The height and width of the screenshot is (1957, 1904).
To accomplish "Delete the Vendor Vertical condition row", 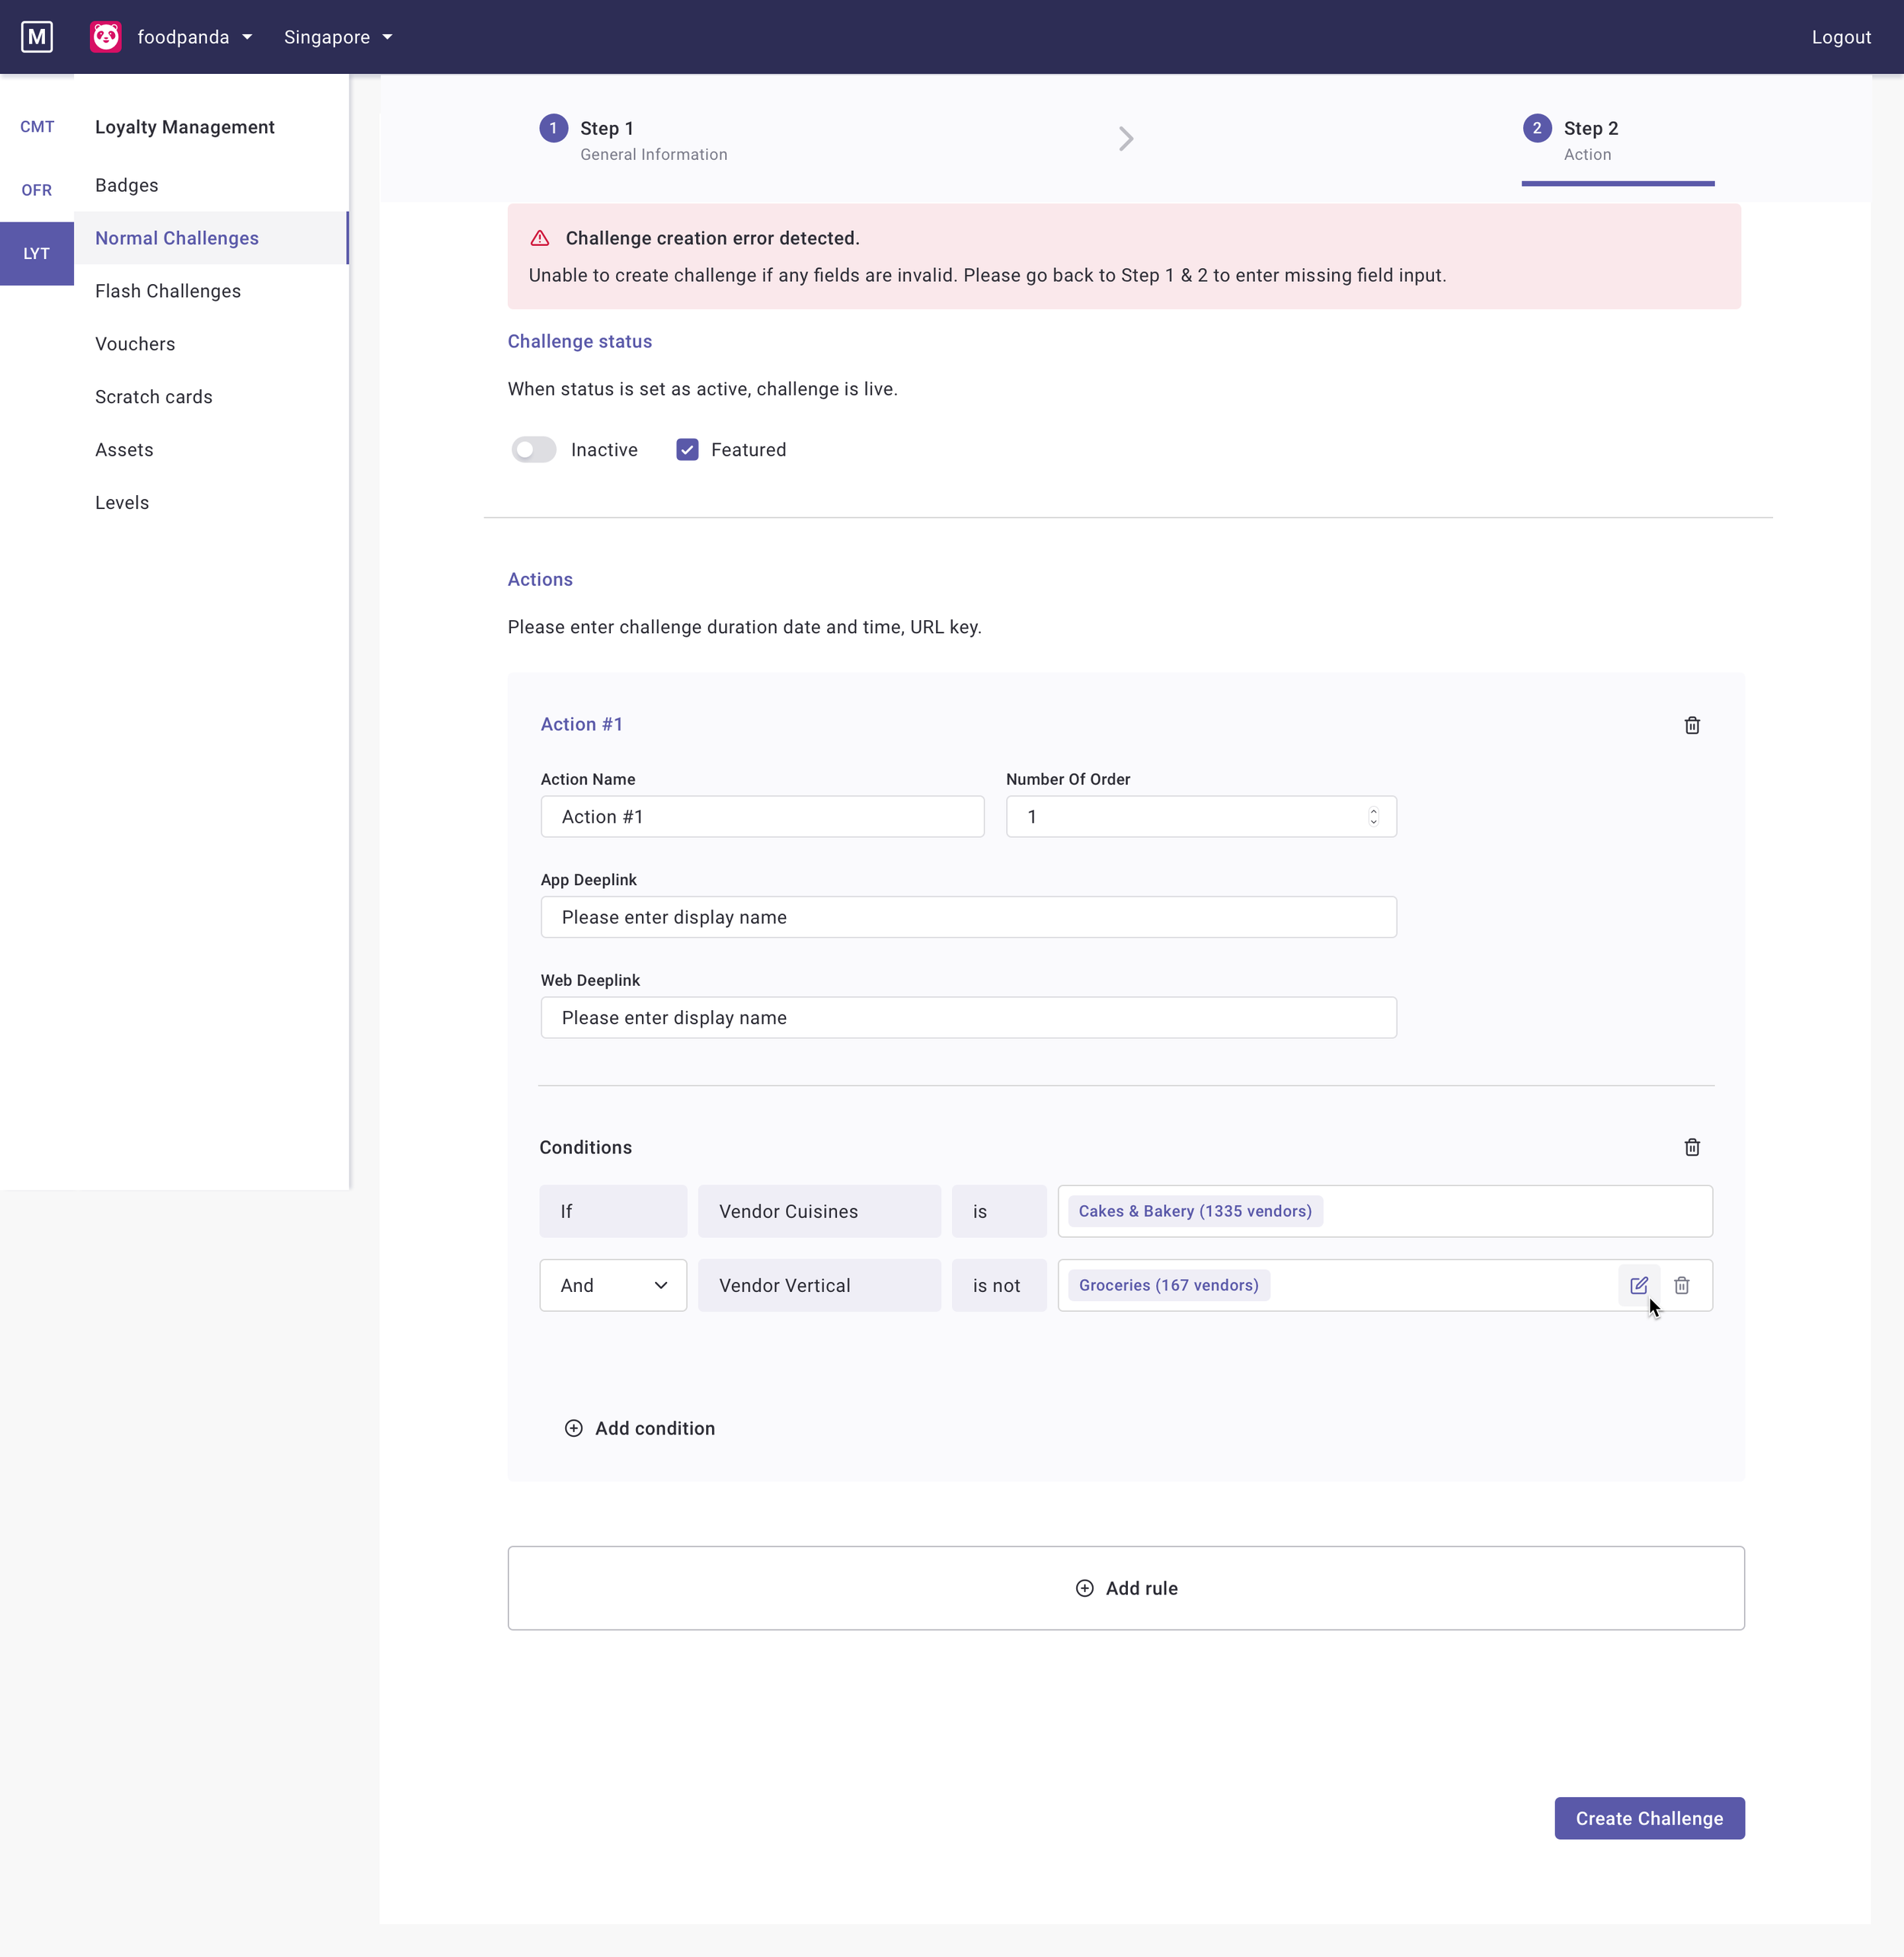I will [1682, 1285].
